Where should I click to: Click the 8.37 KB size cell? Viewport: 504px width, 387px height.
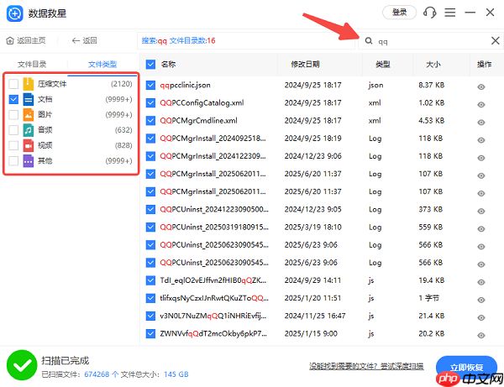[432, 85]
